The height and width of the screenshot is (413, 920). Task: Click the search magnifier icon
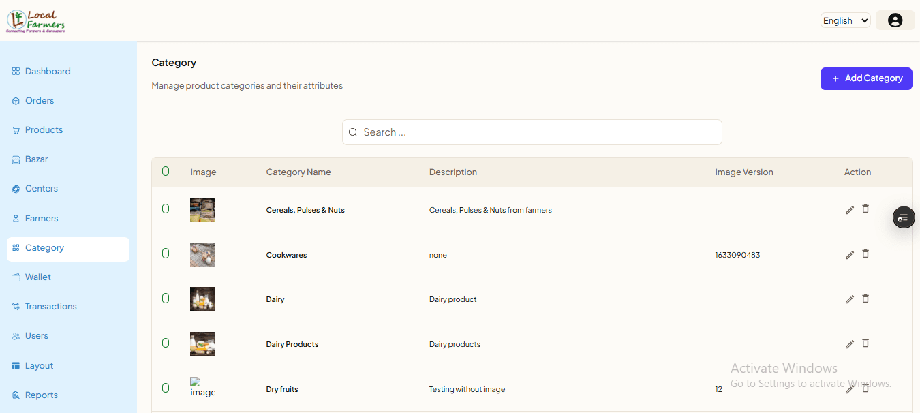(x=353, y=132)
